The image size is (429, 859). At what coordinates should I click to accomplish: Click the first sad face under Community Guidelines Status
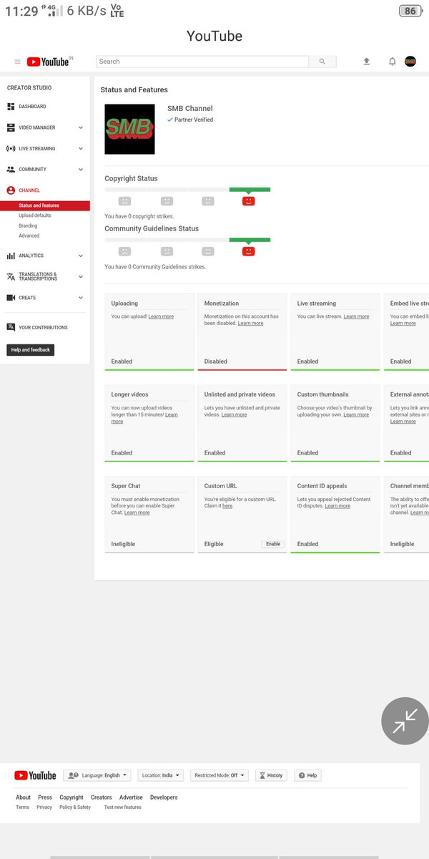[x=124, y=251]
